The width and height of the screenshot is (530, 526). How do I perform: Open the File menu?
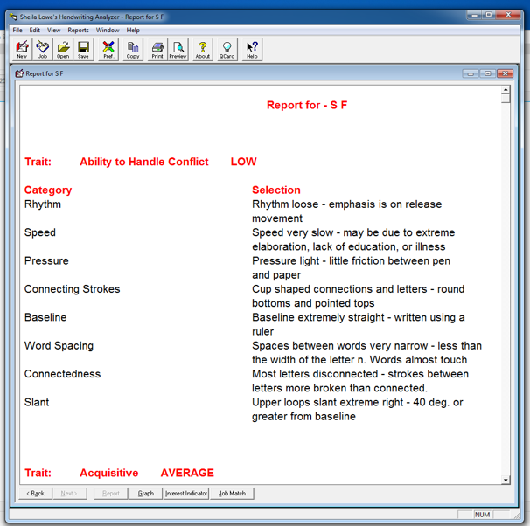tap(17, 30)
